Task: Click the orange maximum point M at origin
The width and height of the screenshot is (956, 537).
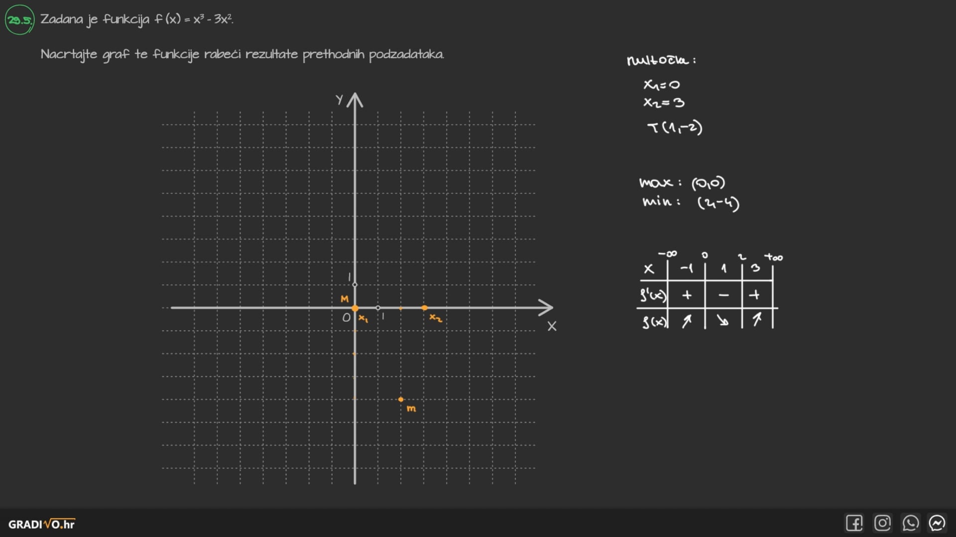Action: (355, 308)
